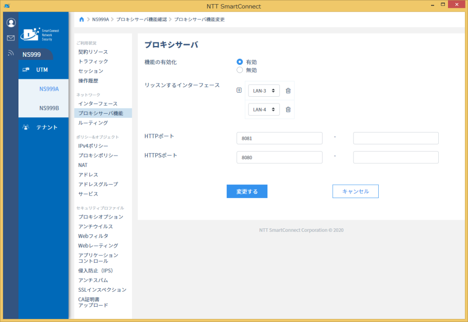This screenshot has width=468, height=322.
Task: Click the UTM device icon
Action: tap(26, 70)
